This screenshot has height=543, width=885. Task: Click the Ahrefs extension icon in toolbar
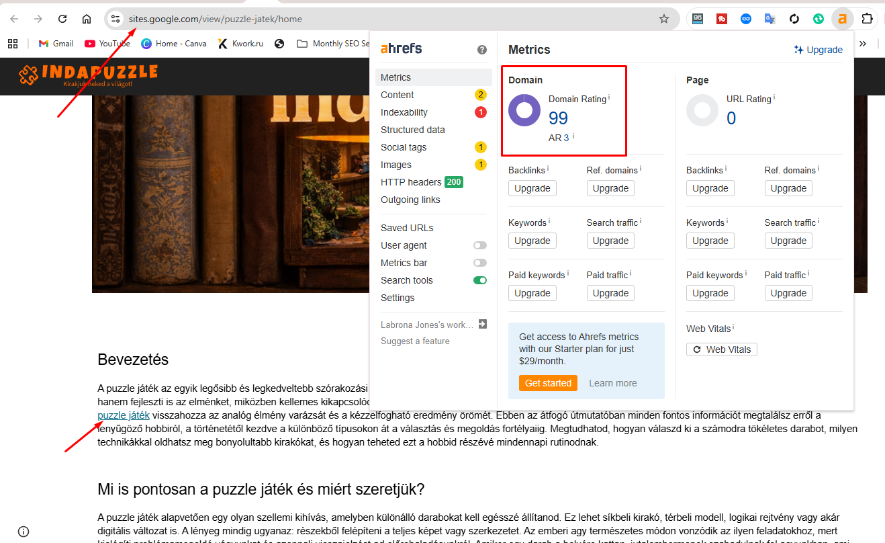click(842, 19)
